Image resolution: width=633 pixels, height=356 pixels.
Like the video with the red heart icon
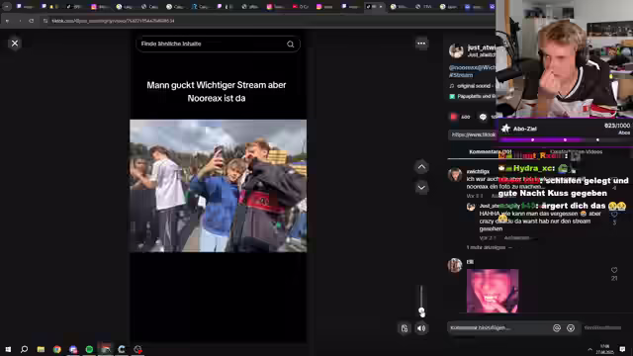click(454, 117)
